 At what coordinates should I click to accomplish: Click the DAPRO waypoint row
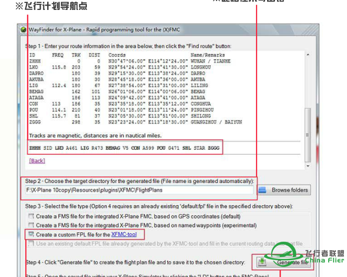click(x=117, y=73)
